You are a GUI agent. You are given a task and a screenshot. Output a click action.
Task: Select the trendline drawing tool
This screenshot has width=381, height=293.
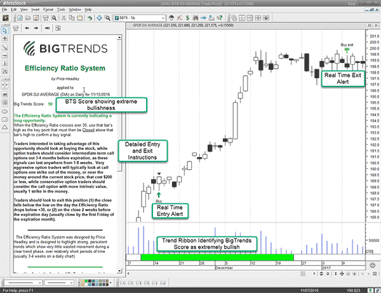(4, 48)
